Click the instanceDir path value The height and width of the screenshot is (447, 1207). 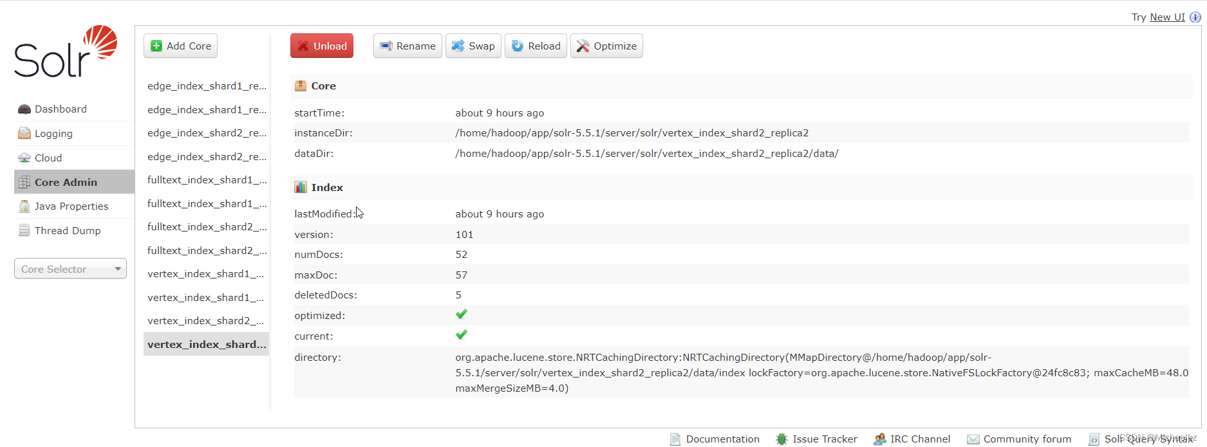(x=632, y=133)
